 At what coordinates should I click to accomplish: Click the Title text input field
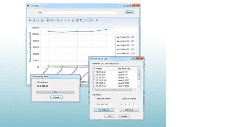click(80, 13)
